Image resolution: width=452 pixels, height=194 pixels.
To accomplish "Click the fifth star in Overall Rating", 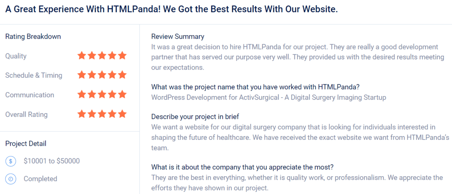I will [122, 114].
